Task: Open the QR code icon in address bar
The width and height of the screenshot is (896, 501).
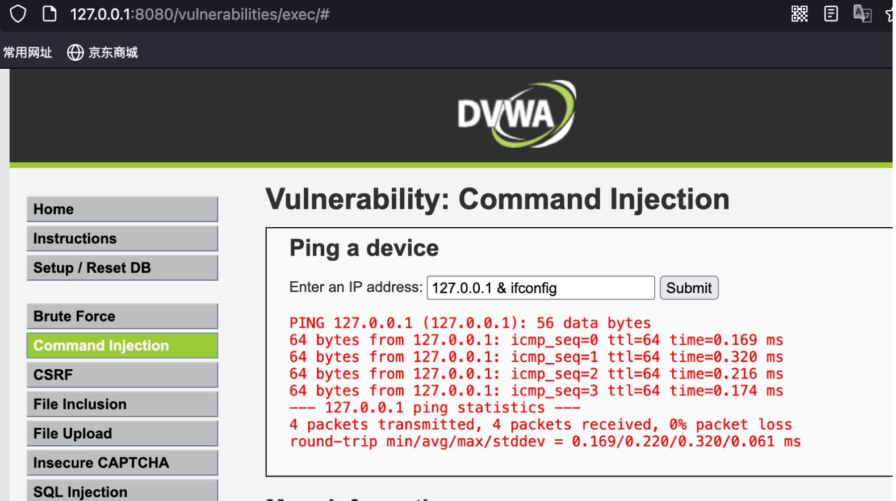Action: coord(799,14)
